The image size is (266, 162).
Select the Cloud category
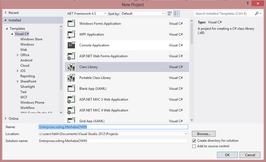[25, 66]
